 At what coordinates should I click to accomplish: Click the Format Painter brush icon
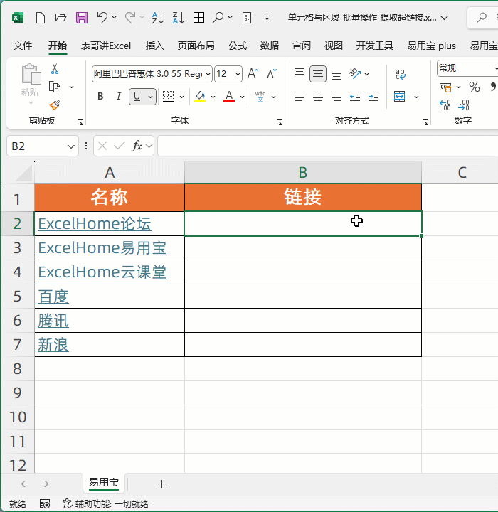(x=55, y=105)
